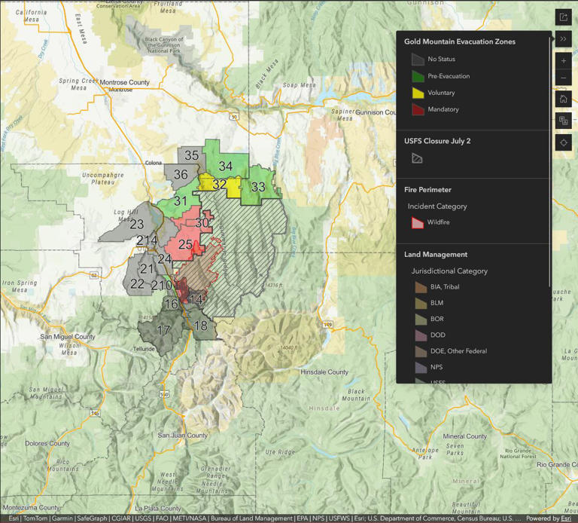
Task: Click the Incident Category label
Action: click(x=437, y=206)
